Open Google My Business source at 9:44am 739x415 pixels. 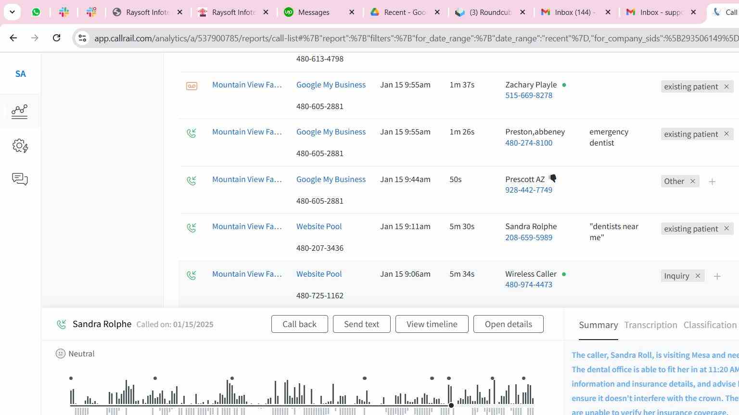coord(331,179)
